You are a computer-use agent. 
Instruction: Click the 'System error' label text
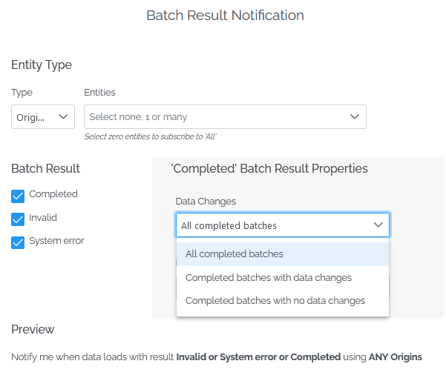click(x=56, y=241)
